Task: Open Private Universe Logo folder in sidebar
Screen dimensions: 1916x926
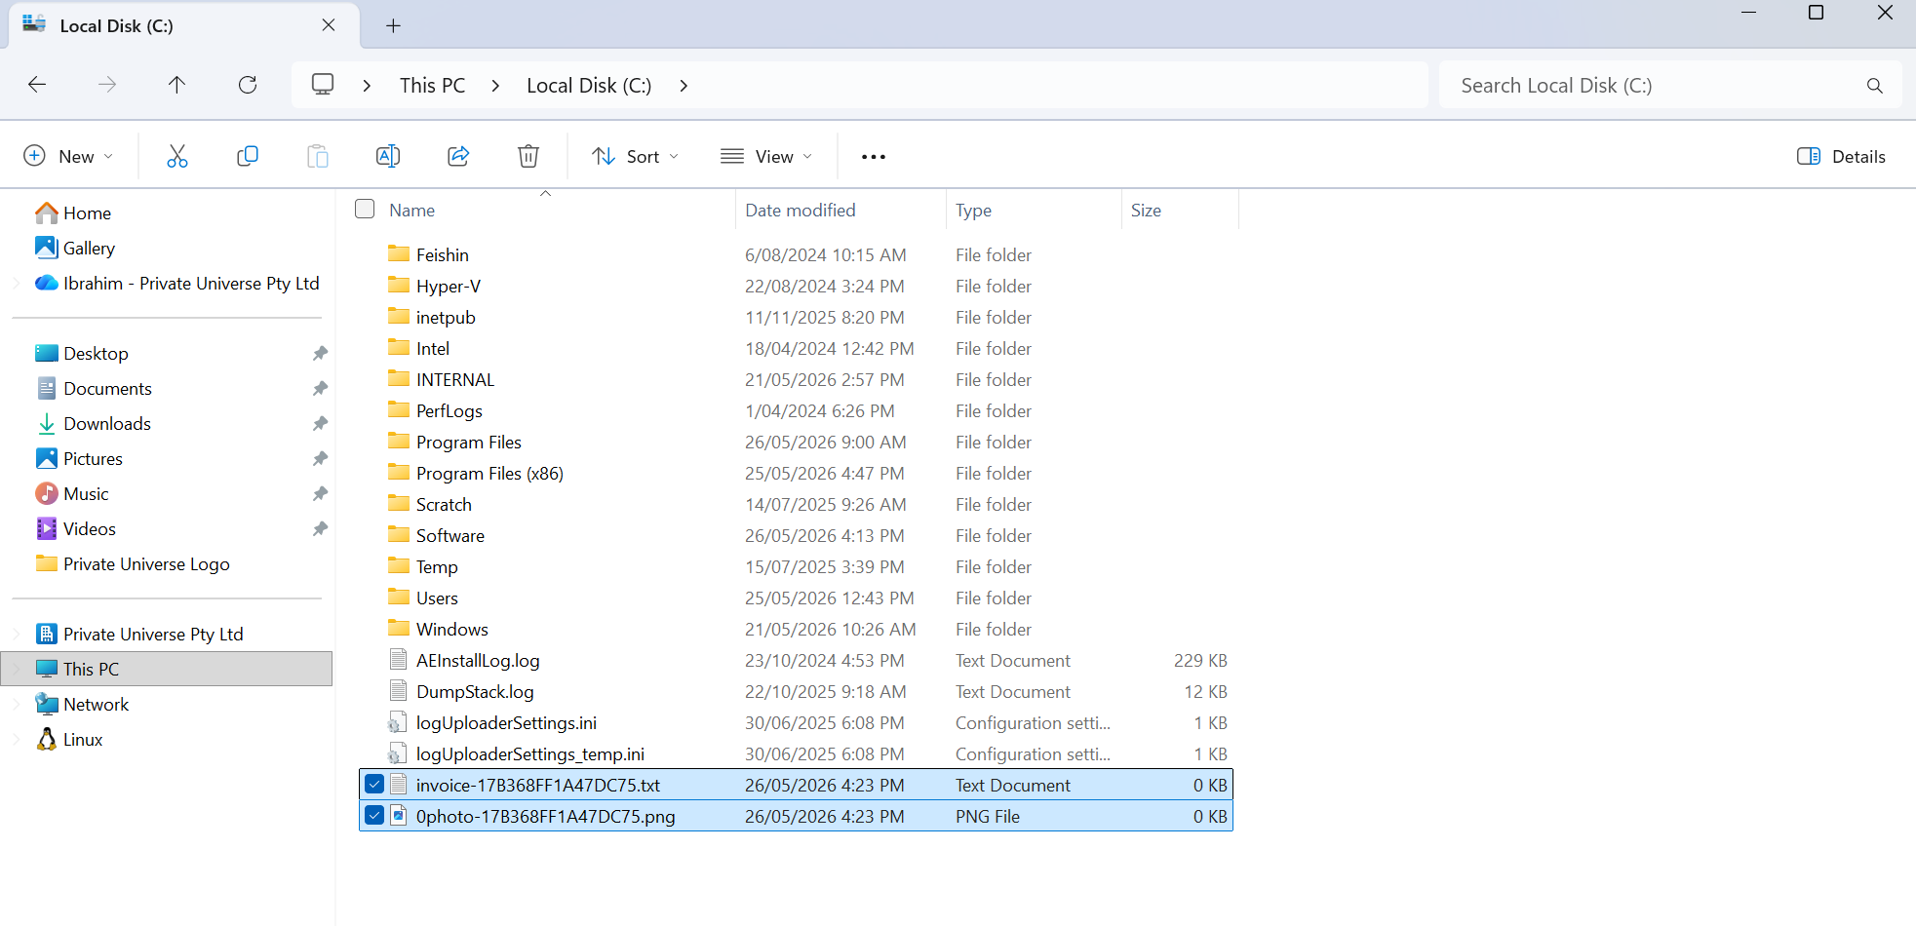Action: pos(146,563)
